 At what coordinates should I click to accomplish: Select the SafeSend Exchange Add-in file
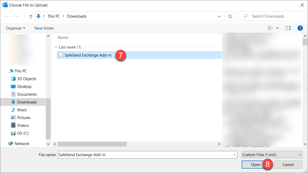[139, 55]
